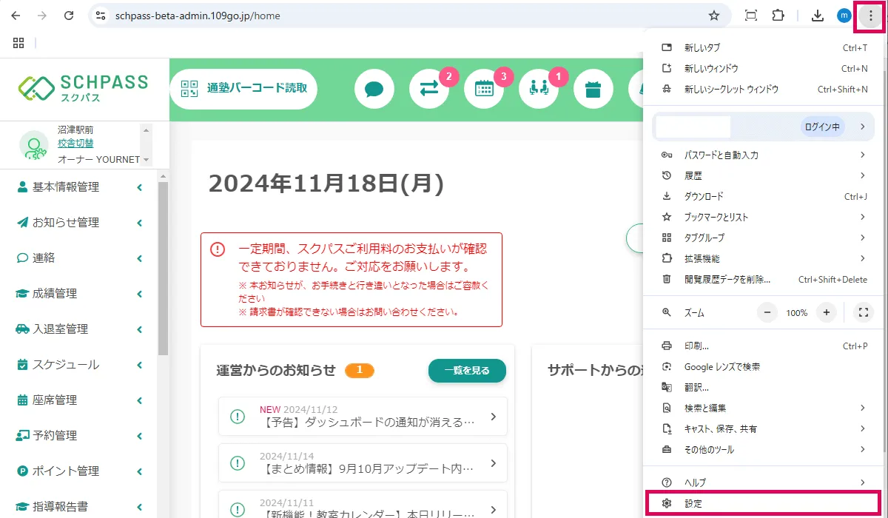Expand 連絡 in the sidebar
The height and width of the screenshot is (518, 888).
(79, 258)
